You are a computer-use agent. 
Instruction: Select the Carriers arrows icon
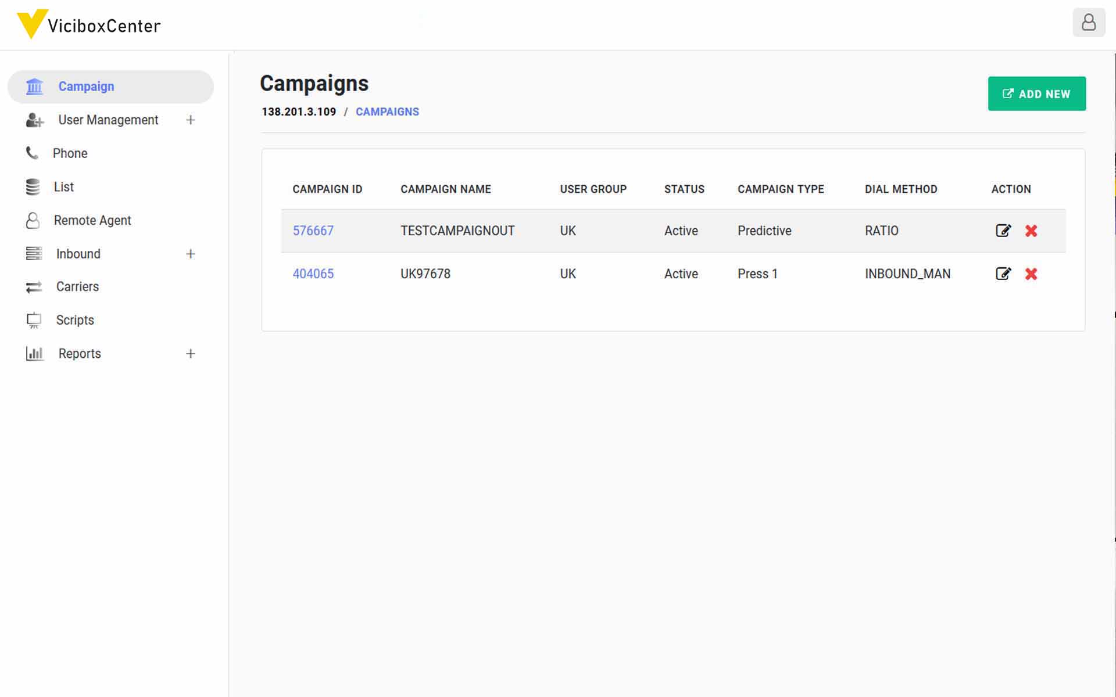(x=33, y=286)
